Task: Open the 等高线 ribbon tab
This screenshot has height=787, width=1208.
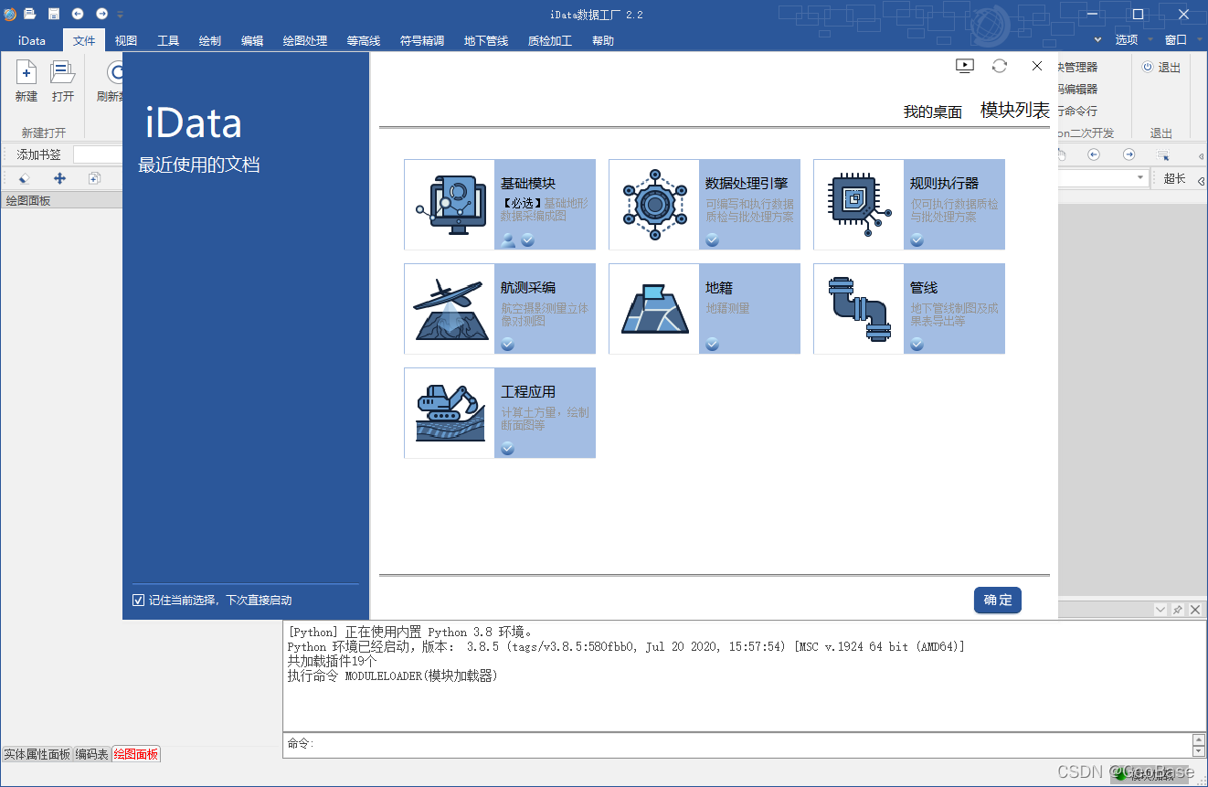Action: [364, 40]
